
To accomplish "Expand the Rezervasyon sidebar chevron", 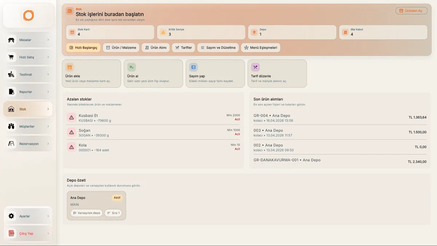I will click(x=48, y=144).
